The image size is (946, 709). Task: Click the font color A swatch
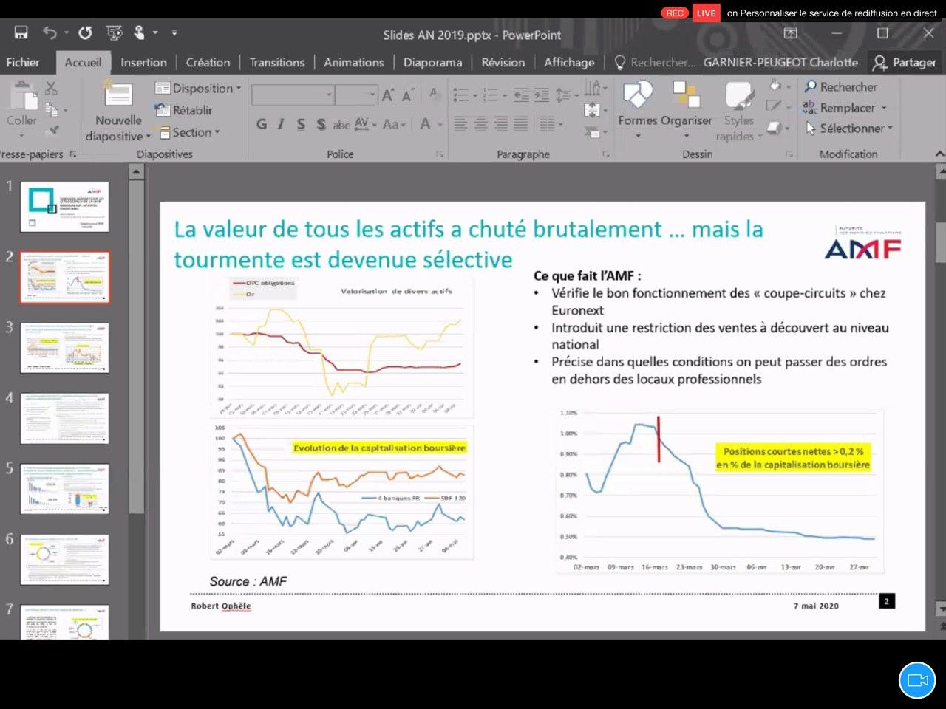click(x=426, y=124)
